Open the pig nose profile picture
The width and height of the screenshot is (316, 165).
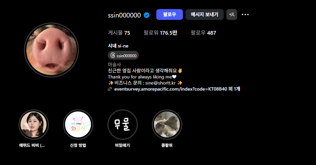[x=52, y=50]
